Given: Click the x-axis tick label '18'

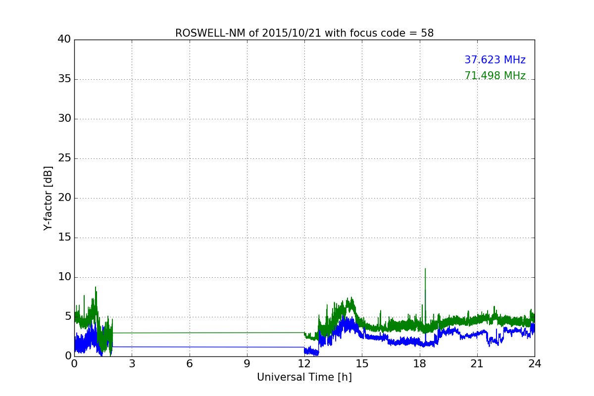Looking at the screenshot, I should point(420,364).
